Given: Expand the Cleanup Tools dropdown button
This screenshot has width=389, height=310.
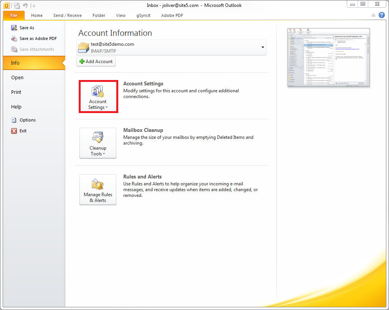Looking at the screenshot, I should pyautogui.click(x=98, y=143).
